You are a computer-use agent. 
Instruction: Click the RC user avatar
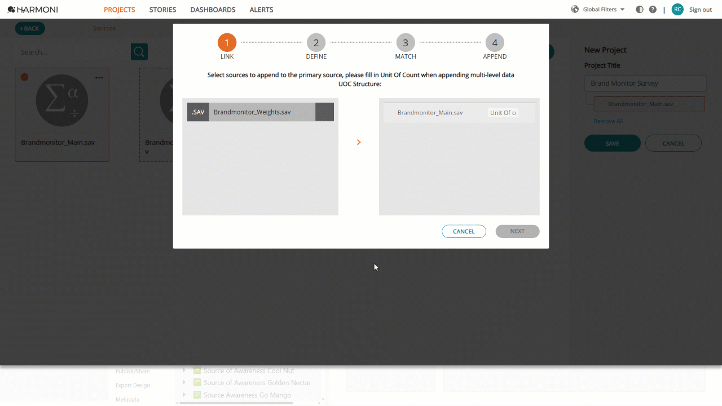(x=677, y=10)
